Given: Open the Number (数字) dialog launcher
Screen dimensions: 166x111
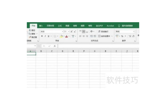Looking at the screenshot, I should (135, 41).
